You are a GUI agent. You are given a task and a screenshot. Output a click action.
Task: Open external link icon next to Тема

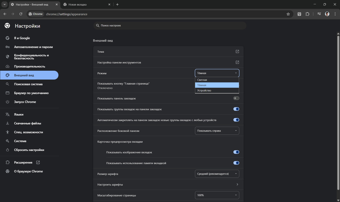237,52
